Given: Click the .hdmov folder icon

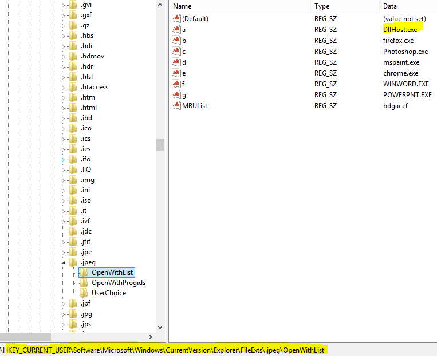Looking at the screenshot, I should [73, 56].
